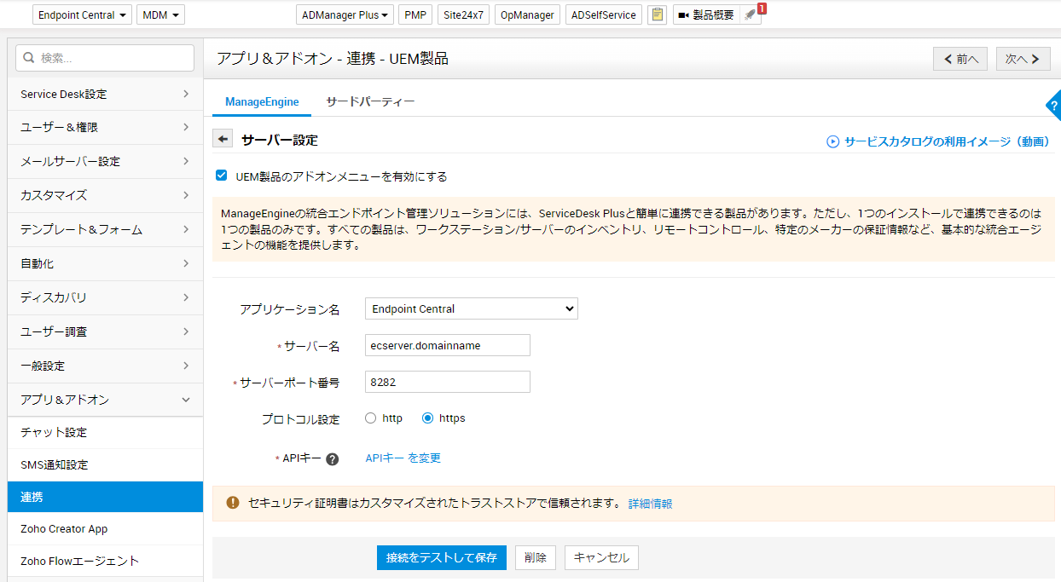Open サービスカタログの利用イメージ（動画） link
1061x582 pixels.
(x=947, y=141)
